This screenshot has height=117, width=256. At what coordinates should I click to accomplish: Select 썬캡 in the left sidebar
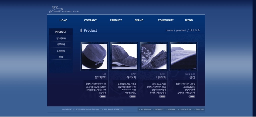(61, 57)
